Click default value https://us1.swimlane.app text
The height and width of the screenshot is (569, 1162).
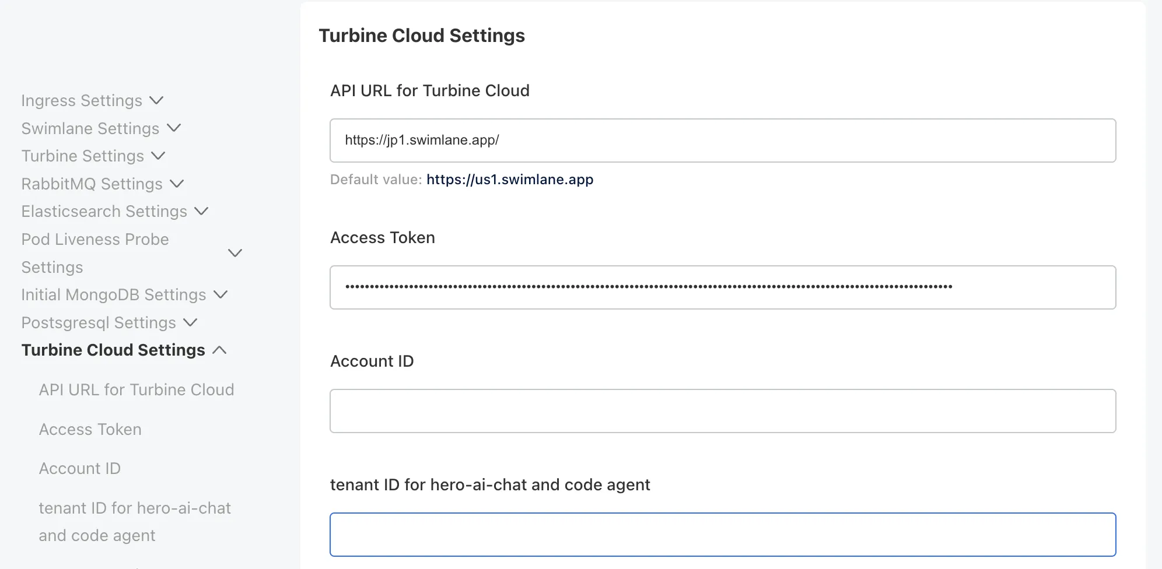point(510,180)
